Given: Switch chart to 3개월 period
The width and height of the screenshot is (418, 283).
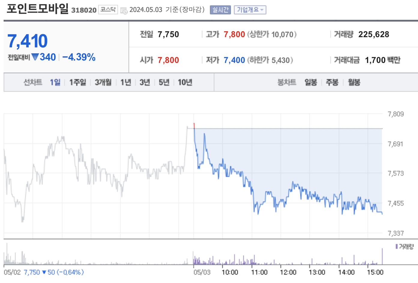Looking at the screenshot, I should [103, 82].
